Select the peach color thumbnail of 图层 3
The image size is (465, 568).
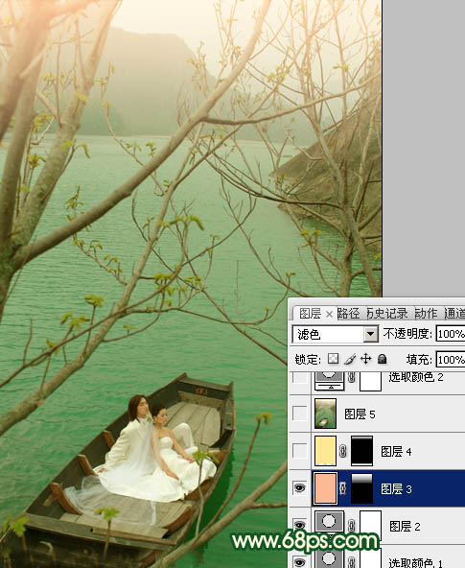coord(325,488)
